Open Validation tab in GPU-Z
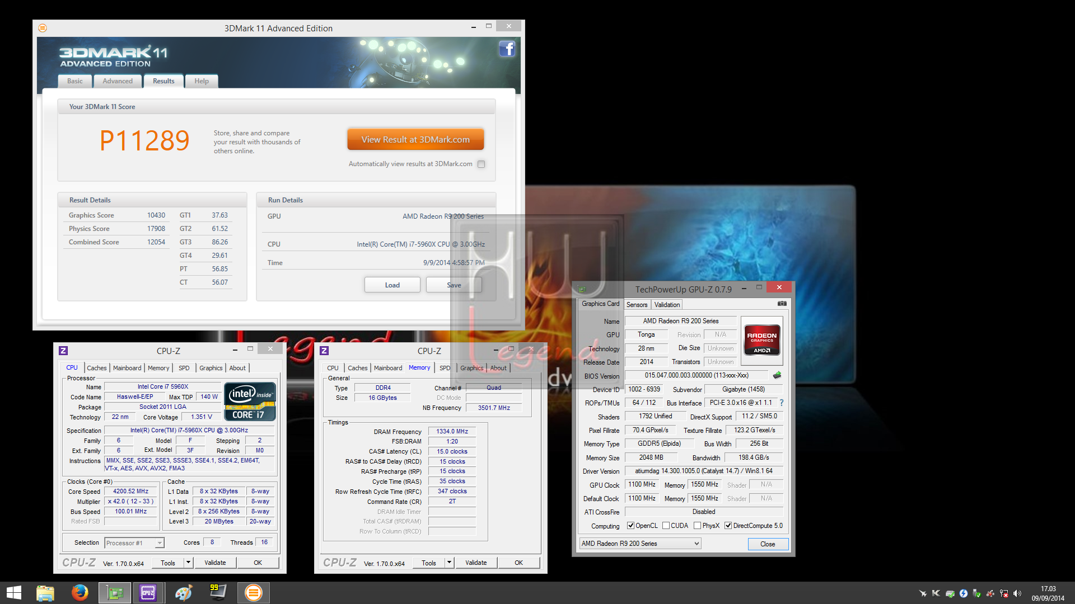The height and width of the screenshot is (604, 1075). coord(667,305)
